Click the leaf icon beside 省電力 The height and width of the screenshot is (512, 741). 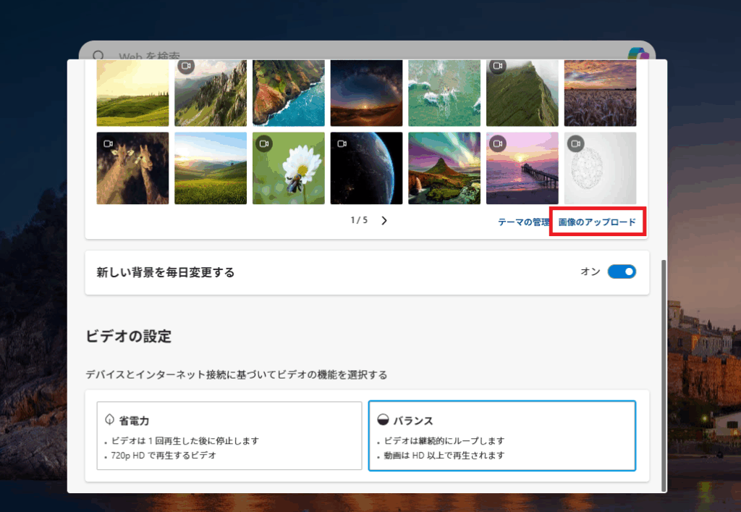[x=110, y=420]
